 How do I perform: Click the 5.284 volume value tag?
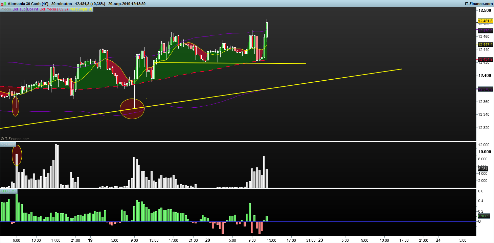(482, 168)
